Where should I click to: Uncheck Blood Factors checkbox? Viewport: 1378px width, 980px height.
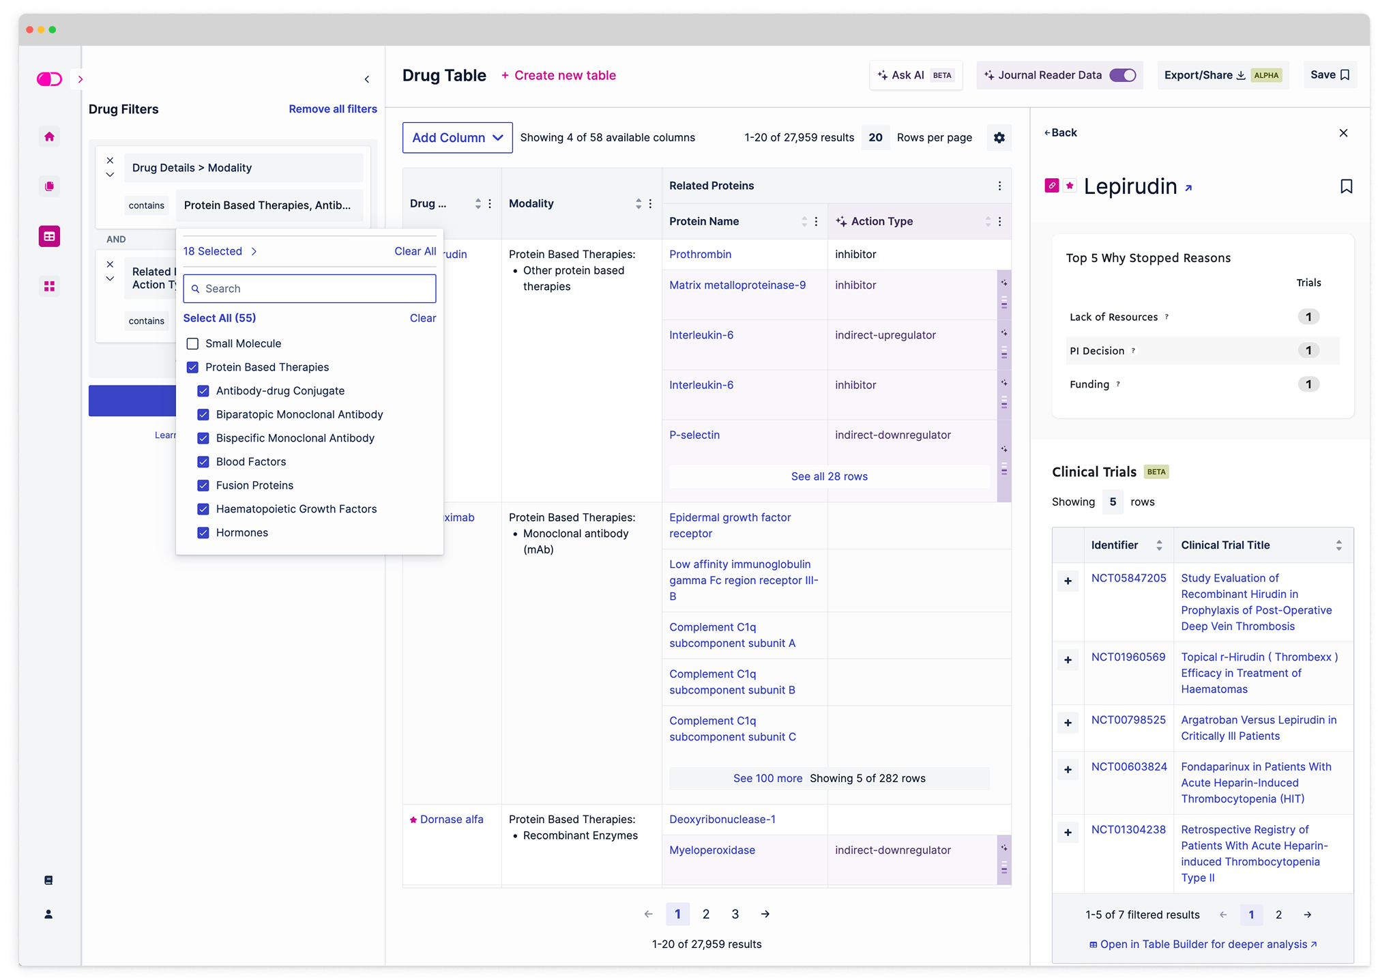[203, 462]
